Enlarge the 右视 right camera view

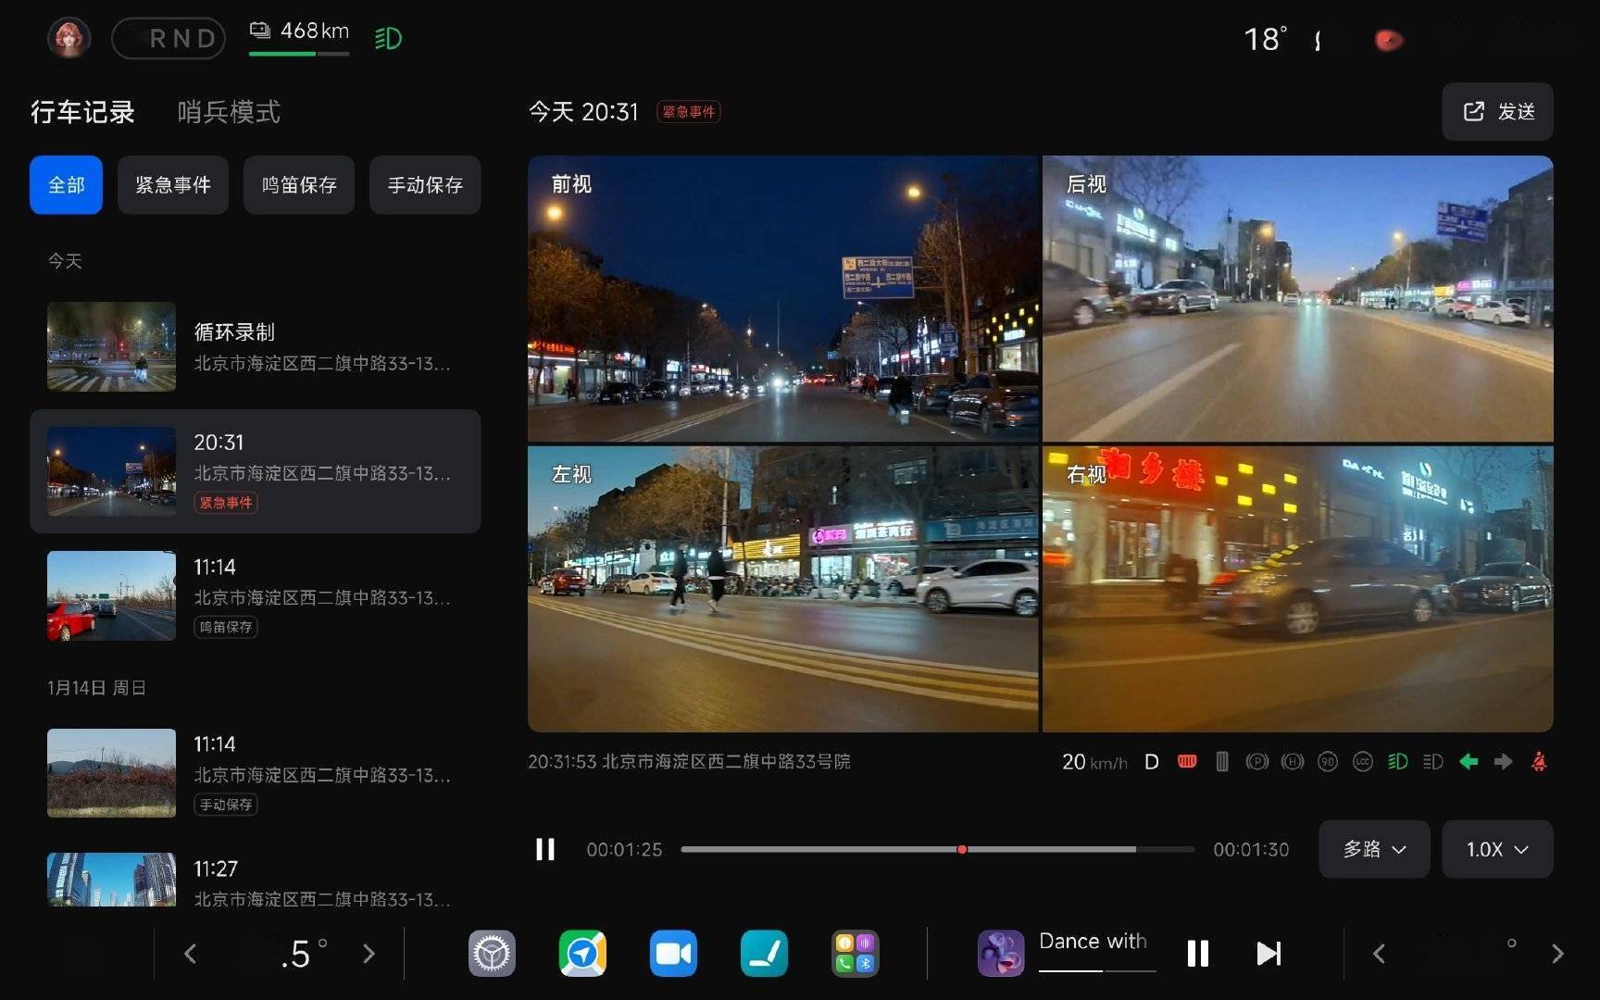1298,589
